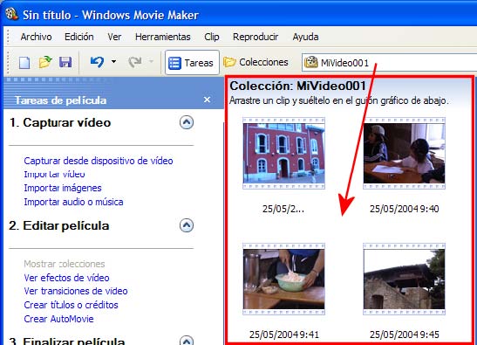This screenshot has width=477, height=345.
Task: Select the stone house clip thumbnail
Action: (x=404, y=279)
